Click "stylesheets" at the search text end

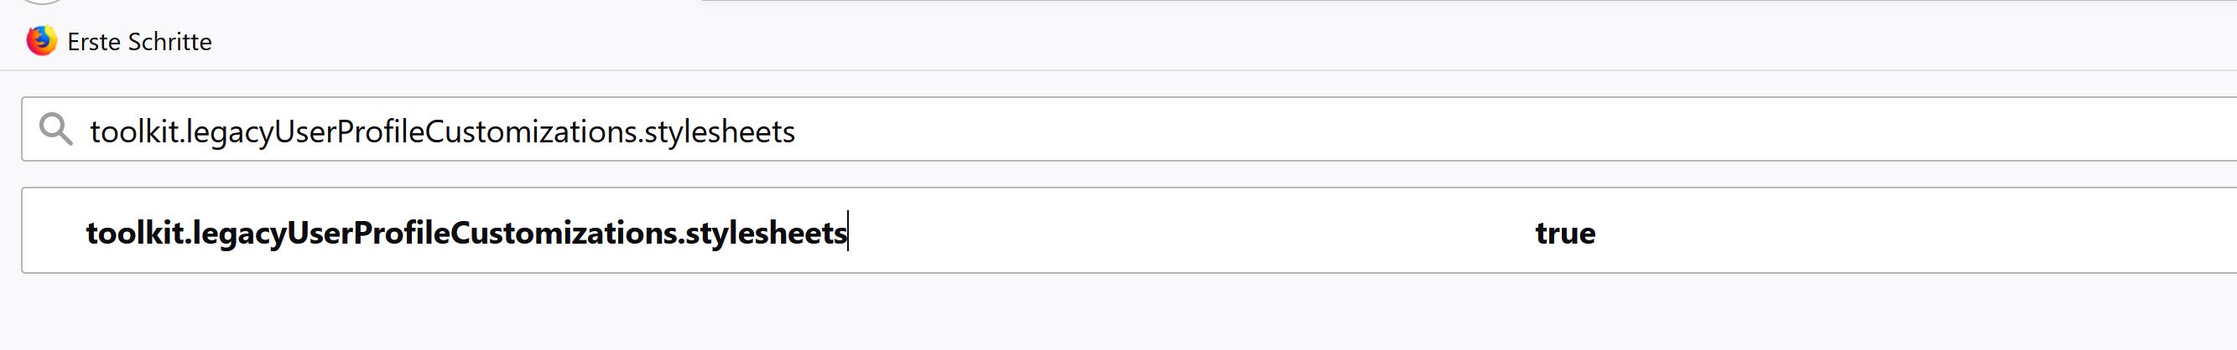point(720,131)
